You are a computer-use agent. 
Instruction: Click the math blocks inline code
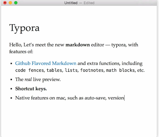coord(120,70)
